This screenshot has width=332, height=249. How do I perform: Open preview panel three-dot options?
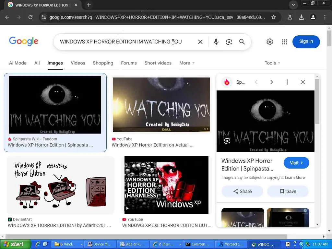(x=287, y=82)
